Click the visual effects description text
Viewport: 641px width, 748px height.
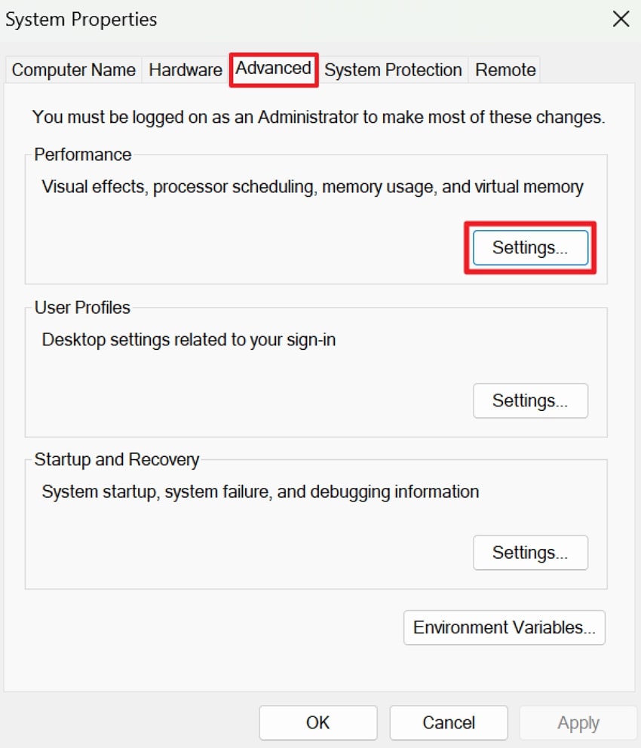pyautogui.click(x=311, y=186)
